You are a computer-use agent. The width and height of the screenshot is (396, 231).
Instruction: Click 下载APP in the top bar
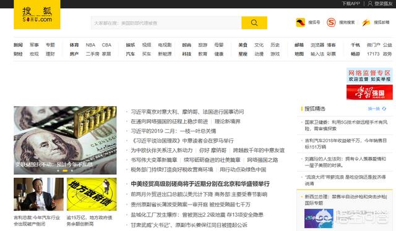351,4
